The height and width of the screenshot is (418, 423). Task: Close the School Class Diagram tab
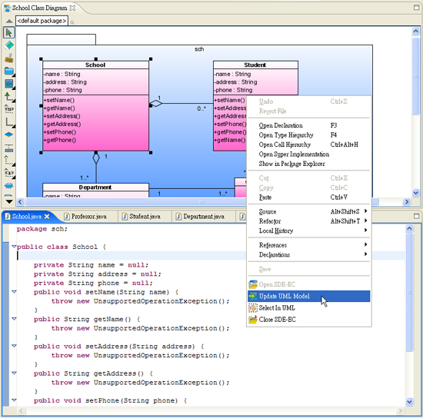72,8
